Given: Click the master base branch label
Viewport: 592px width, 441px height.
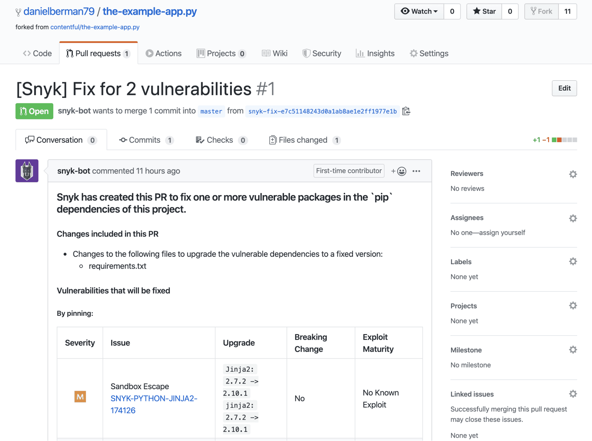Looking at the screenshot, I should (211, 111).
